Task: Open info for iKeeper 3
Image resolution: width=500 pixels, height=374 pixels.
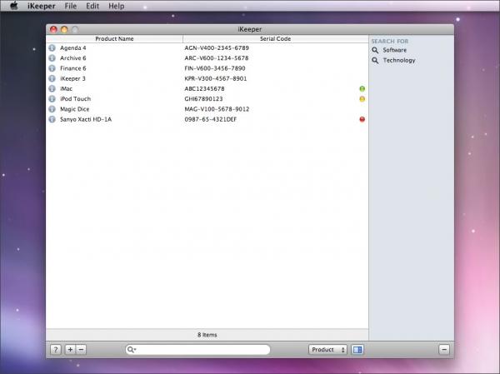Action: (x=52, y=78)
